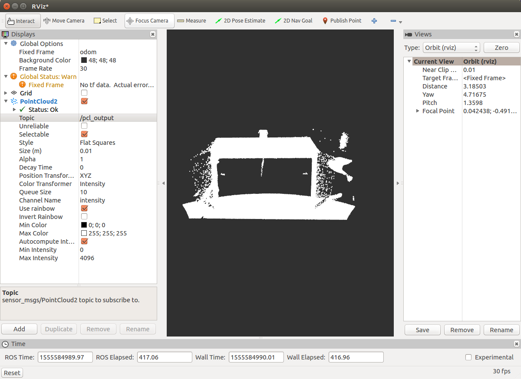The height and width of the screenshot is (379, 521).
Task: Click the Global Options gear icon
Action: tap(14, 43)
